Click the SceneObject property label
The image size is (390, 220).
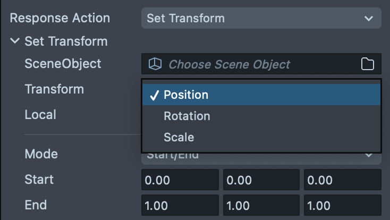click(63, 64)
